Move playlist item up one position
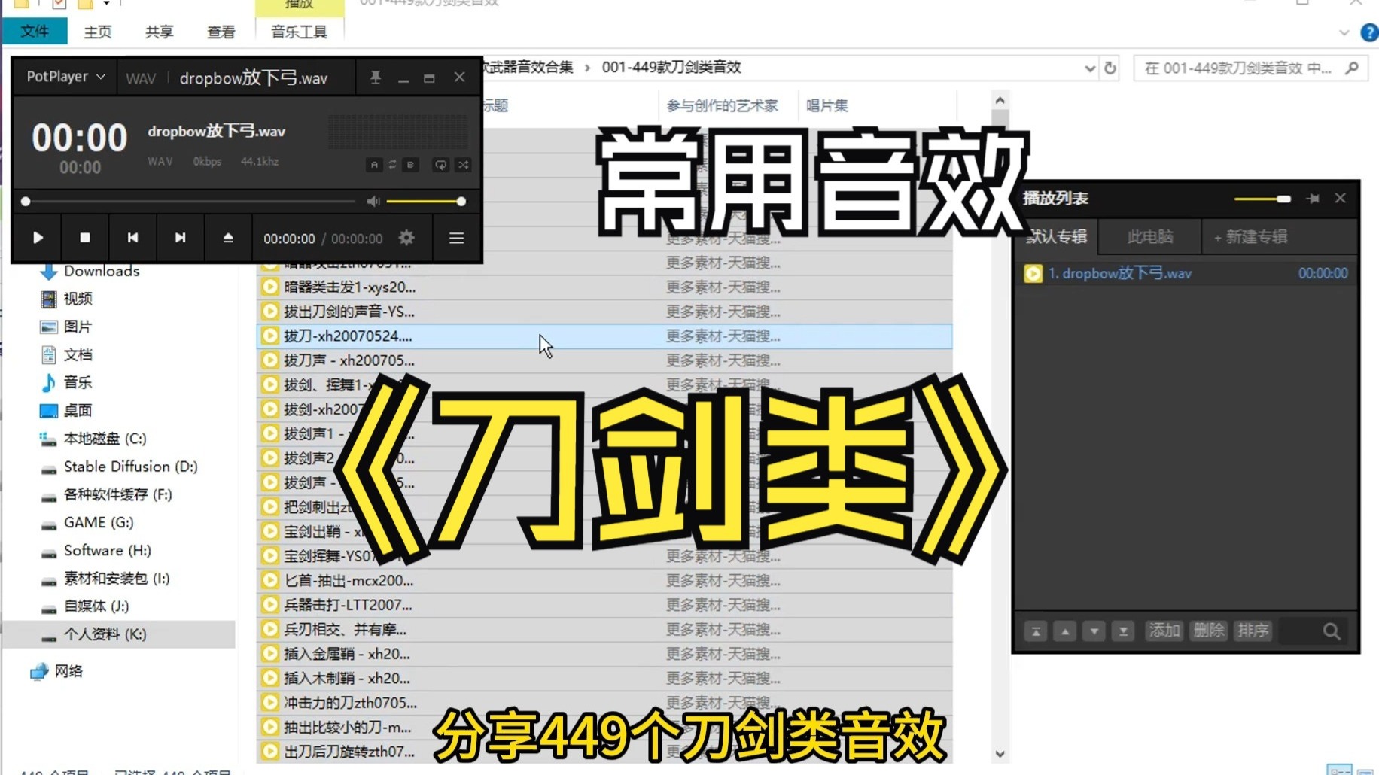Viewport: 1379px width, 775px height. tap(1065, 631)
